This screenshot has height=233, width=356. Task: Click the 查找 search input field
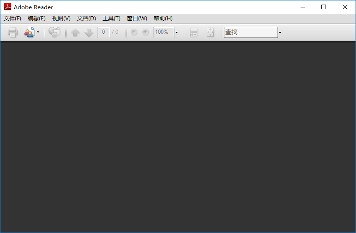251,32
